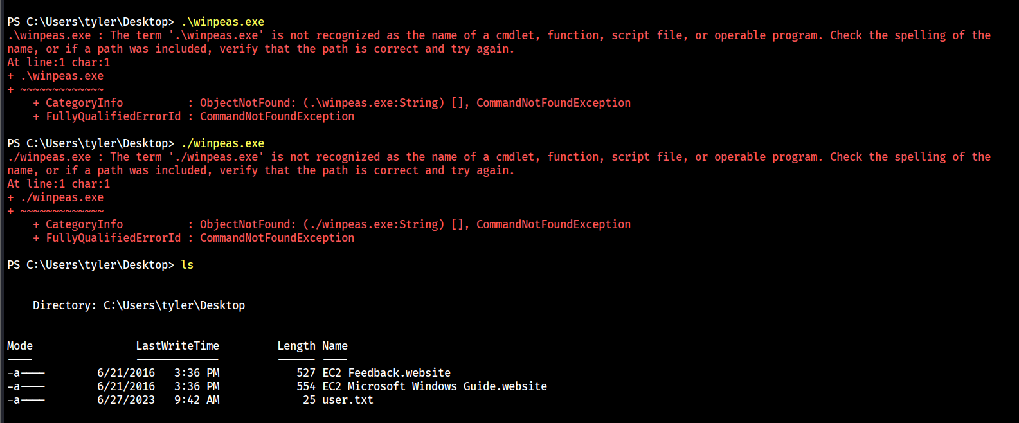Click the Mode column header
The height and width of the screenshot is (423, 1019).
[x=20, y=346]
